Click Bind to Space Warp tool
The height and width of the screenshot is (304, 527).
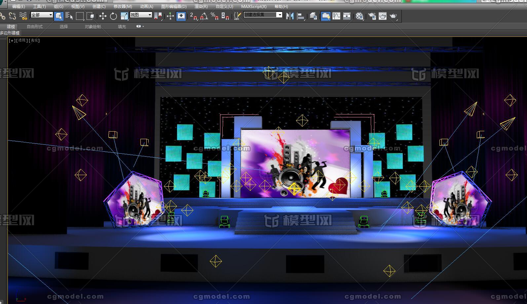tap(23, 16)
